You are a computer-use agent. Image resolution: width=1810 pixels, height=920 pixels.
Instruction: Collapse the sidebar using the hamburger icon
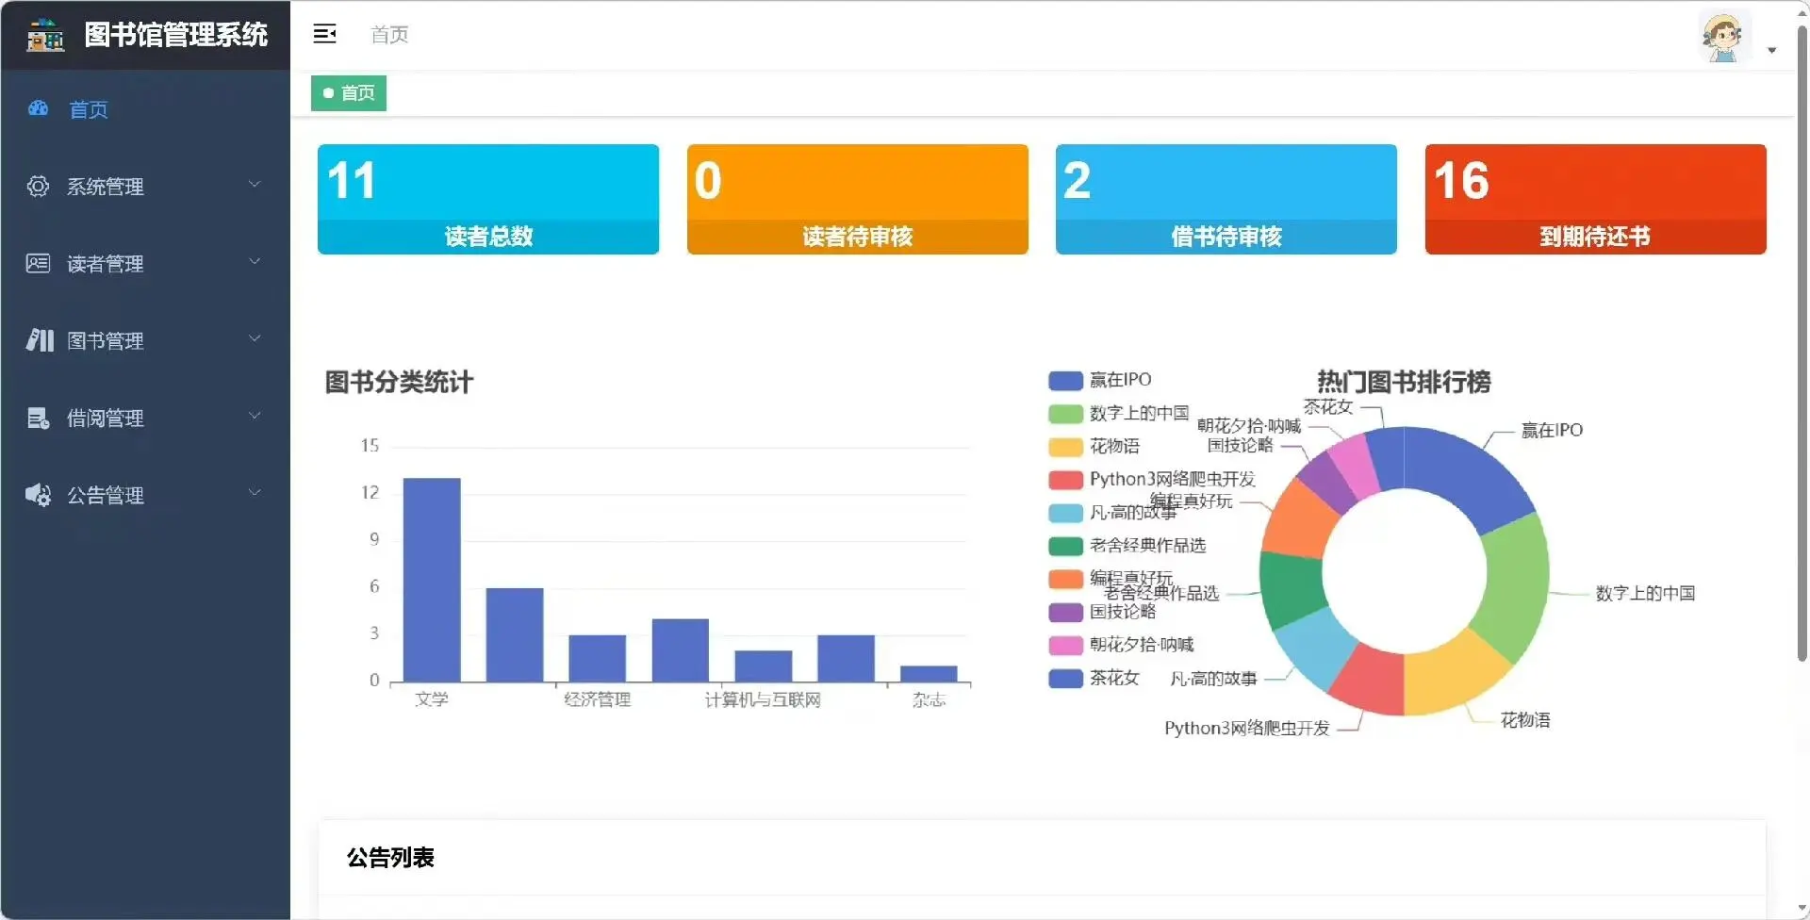click(325, 34)
